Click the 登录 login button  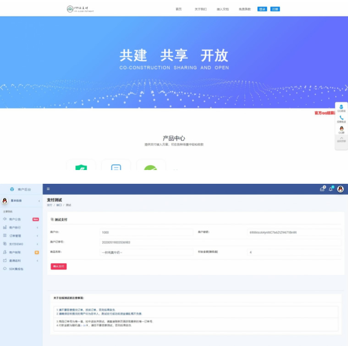point(262,9)
